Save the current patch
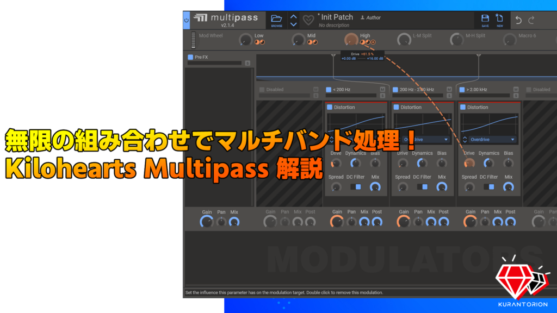The height and width of the screenshot is (313, 557). [485, 17]
